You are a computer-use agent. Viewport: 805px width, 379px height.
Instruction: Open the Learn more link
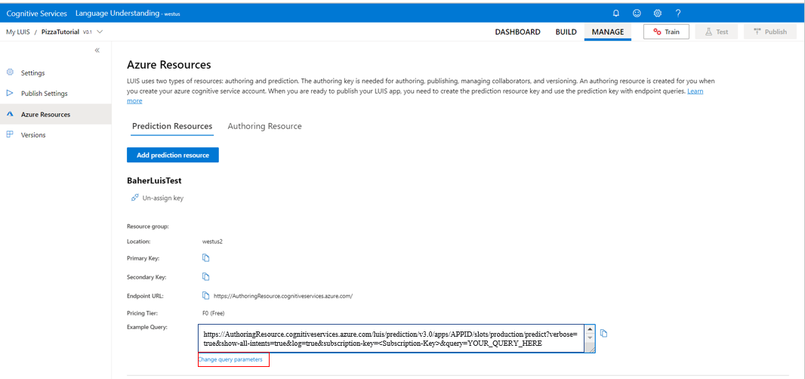pos(696,91)
